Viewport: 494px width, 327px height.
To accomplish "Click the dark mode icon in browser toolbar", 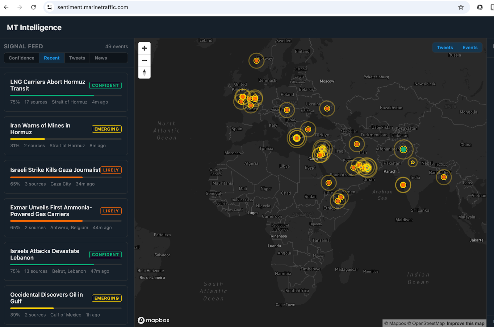I will [479, 7].
